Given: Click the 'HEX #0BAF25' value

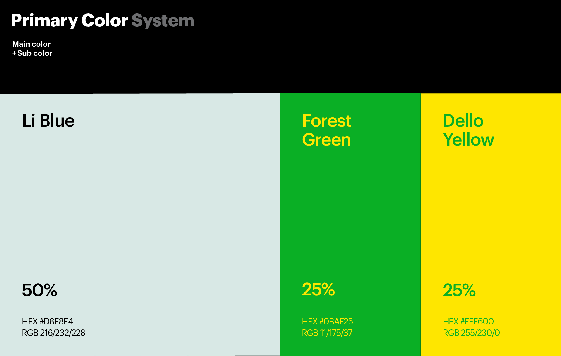Looking at the screenshot, I should point(328,321).
